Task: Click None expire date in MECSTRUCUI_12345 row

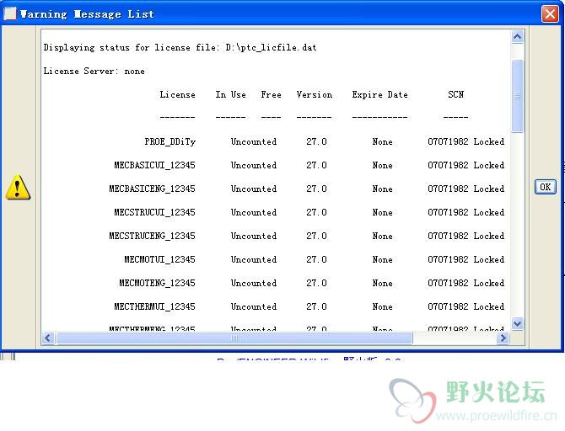Action: click(x=382, y=212)
